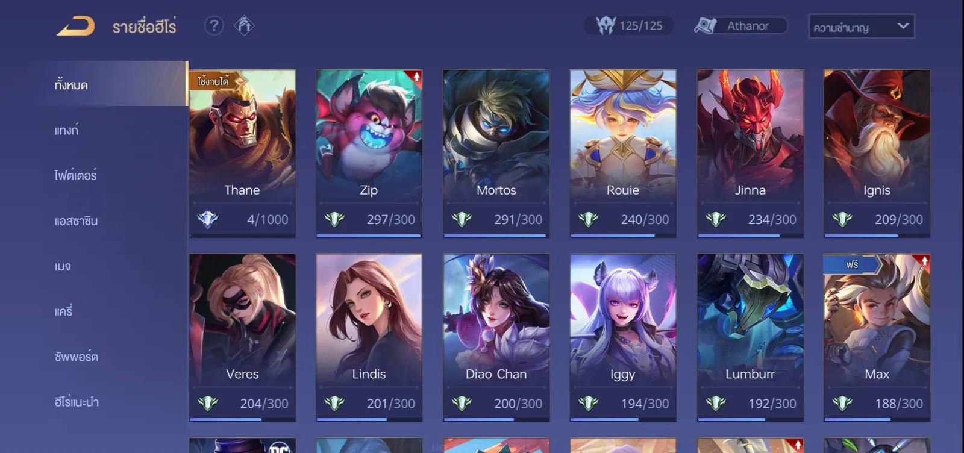The image size is (964, 453).
Task: Open the question mark help icon
Action: coord(214,25)
